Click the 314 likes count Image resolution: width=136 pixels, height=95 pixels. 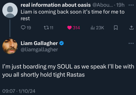click(x=76, y=28)
